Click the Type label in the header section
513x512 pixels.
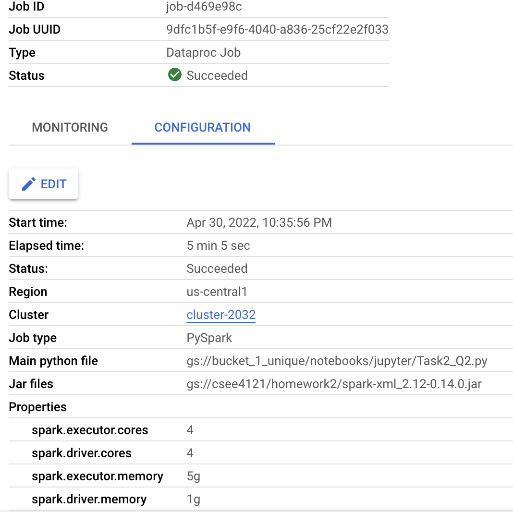coord(22,53)
